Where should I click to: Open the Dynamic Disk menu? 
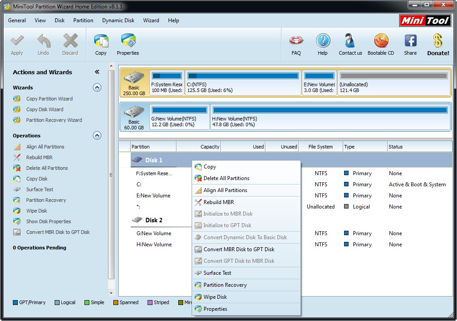pos(118,20)
